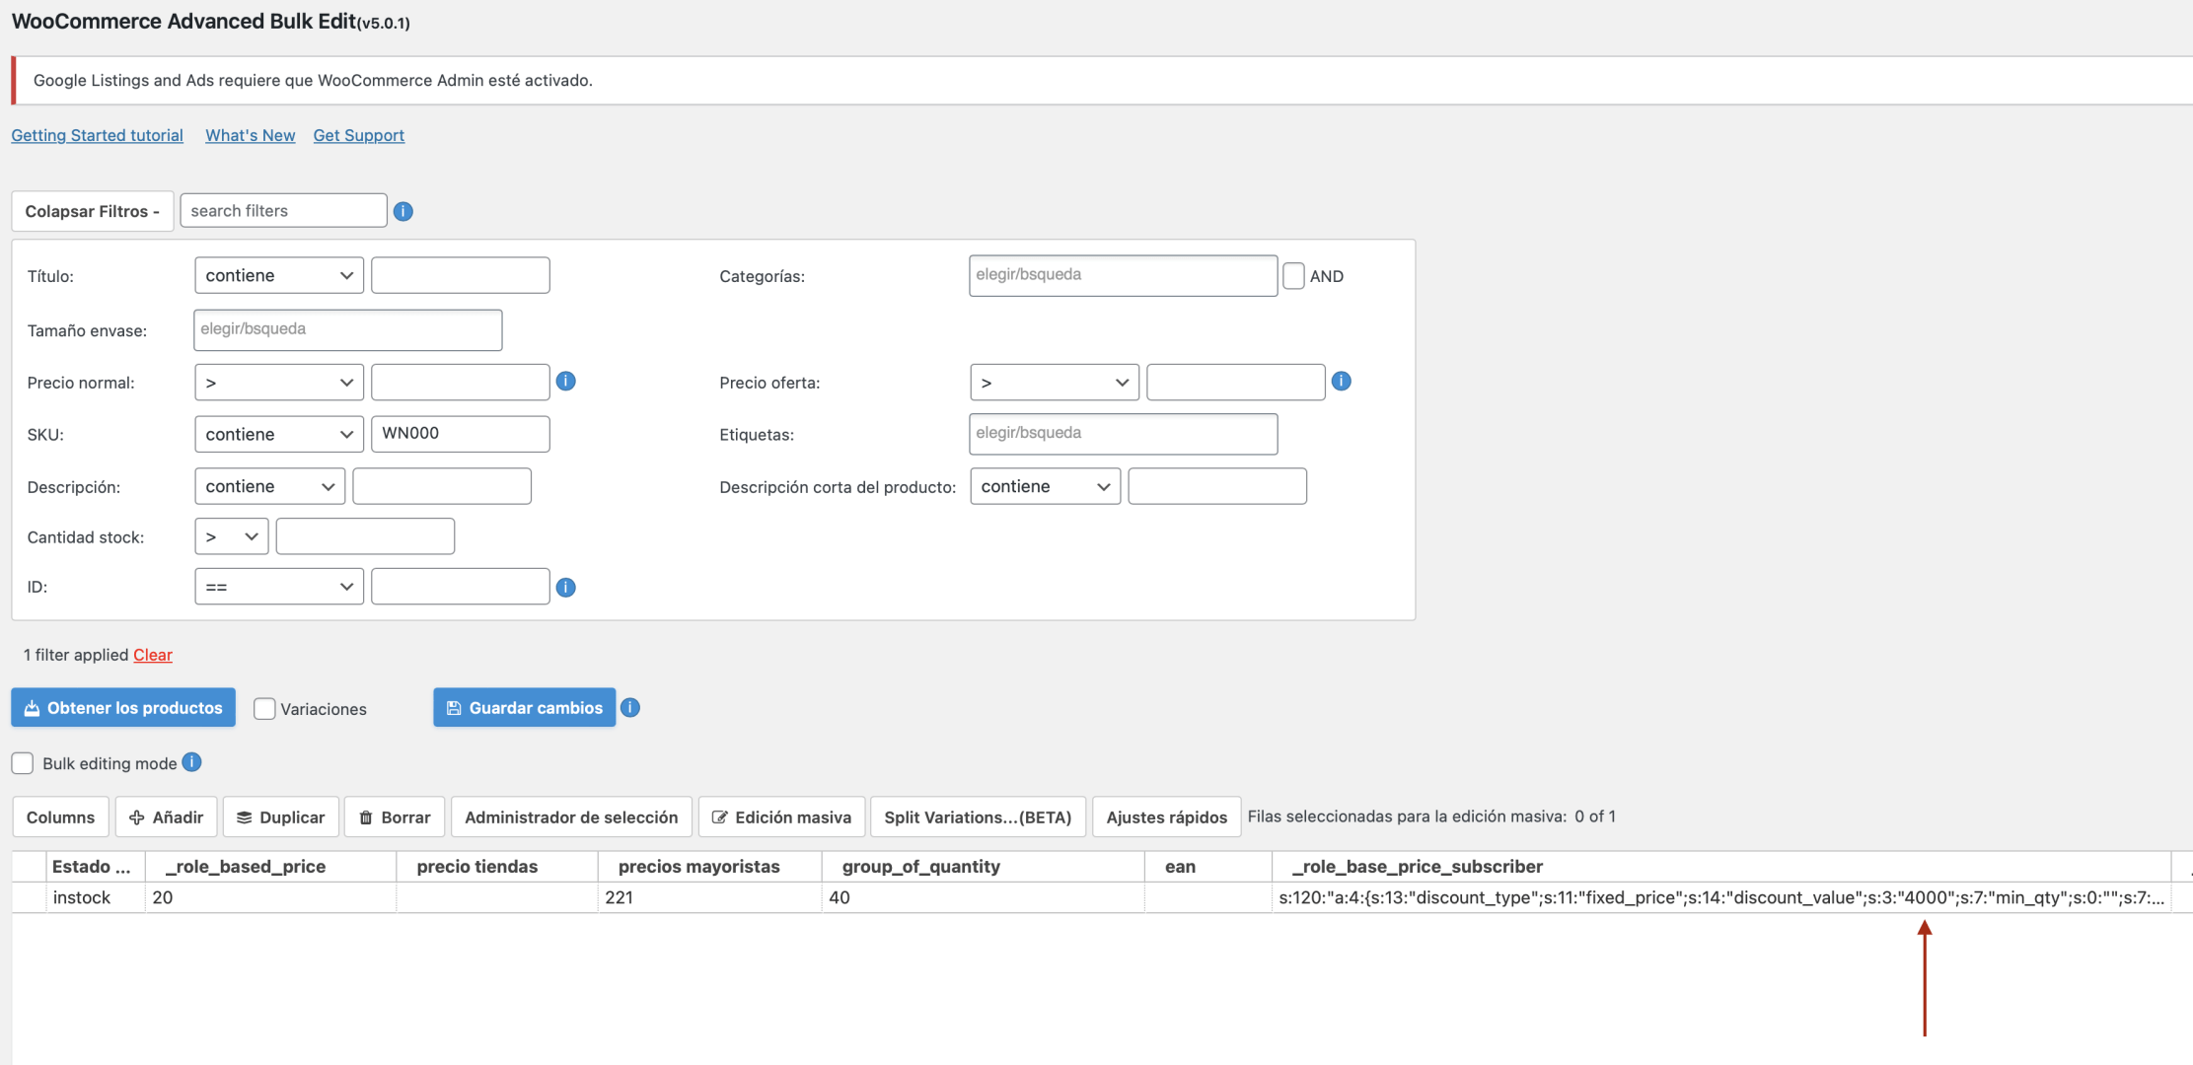Click the precios mayoristas column header

[709, 867]
